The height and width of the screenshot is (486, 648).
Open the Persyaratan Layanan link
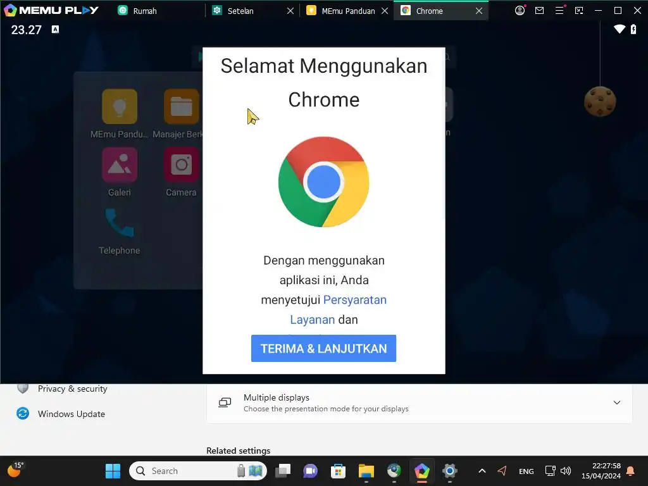pos(338,309)
